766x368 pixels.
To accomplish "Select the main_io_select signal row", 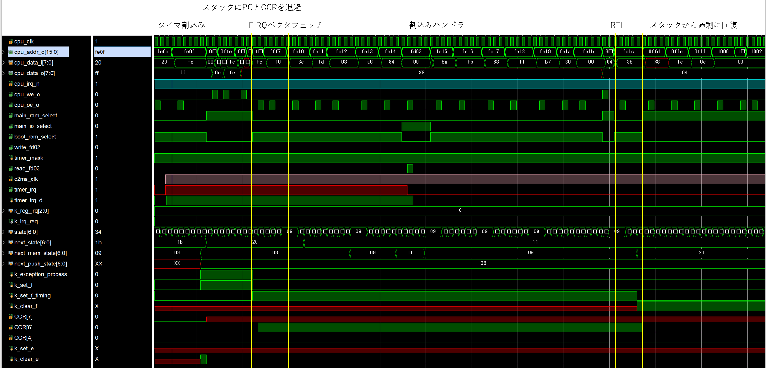I will [x=33, y=126].
